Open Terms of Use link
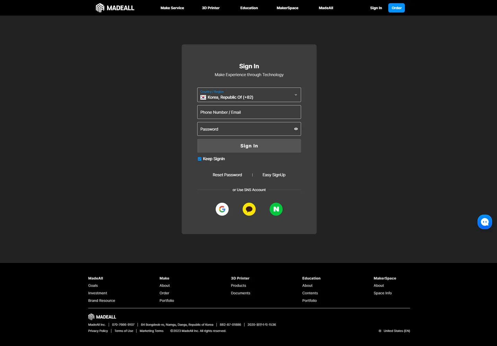497x346 pixels. click(x=124, y=331)
